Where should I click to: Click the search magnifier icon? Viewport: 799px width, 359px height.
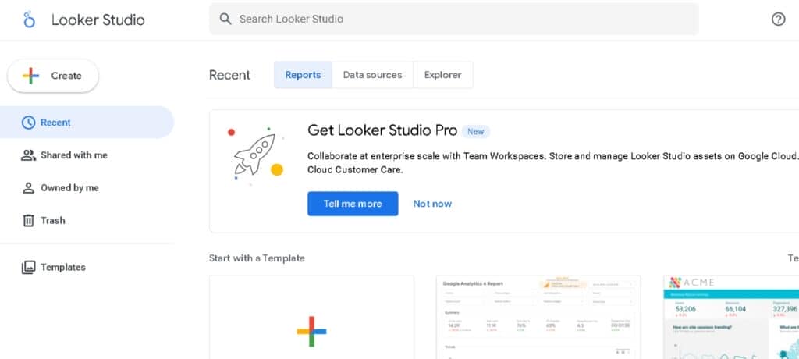[225, 19]
